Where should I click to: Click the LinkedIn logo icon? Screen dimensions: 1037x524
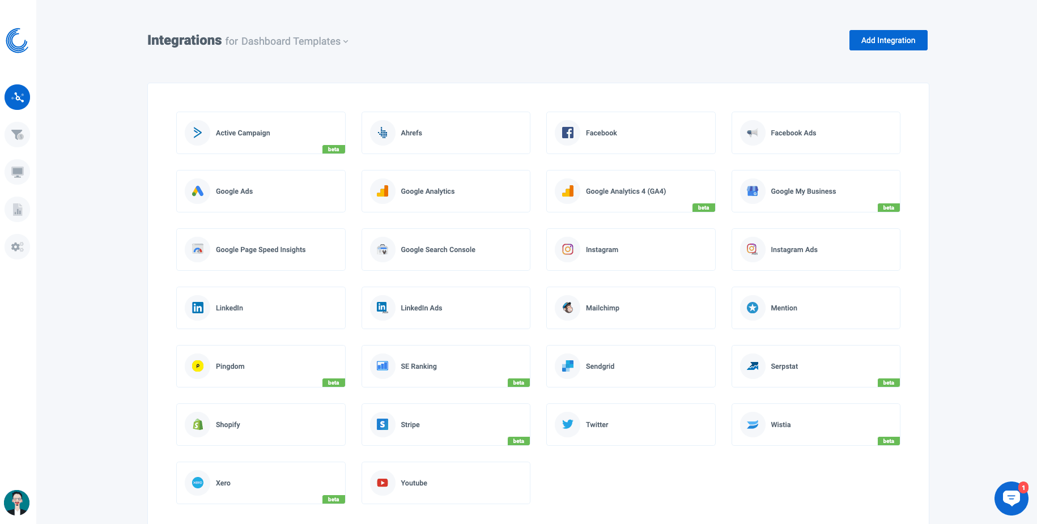click(197, 308)
